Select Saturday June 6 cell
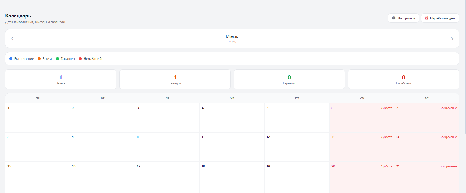 point(362,118)
